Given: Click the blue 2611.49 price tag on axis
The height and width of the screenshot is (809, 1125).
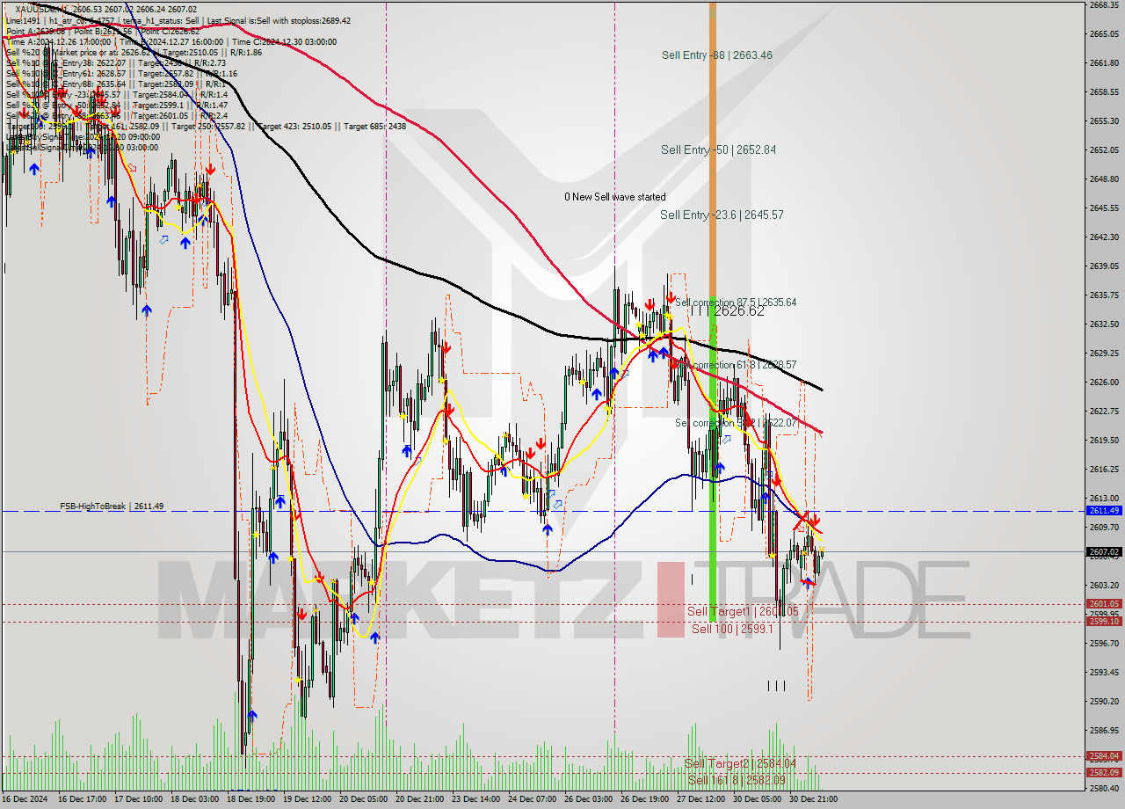Looking at the screenshot, I should point(1104,510).
